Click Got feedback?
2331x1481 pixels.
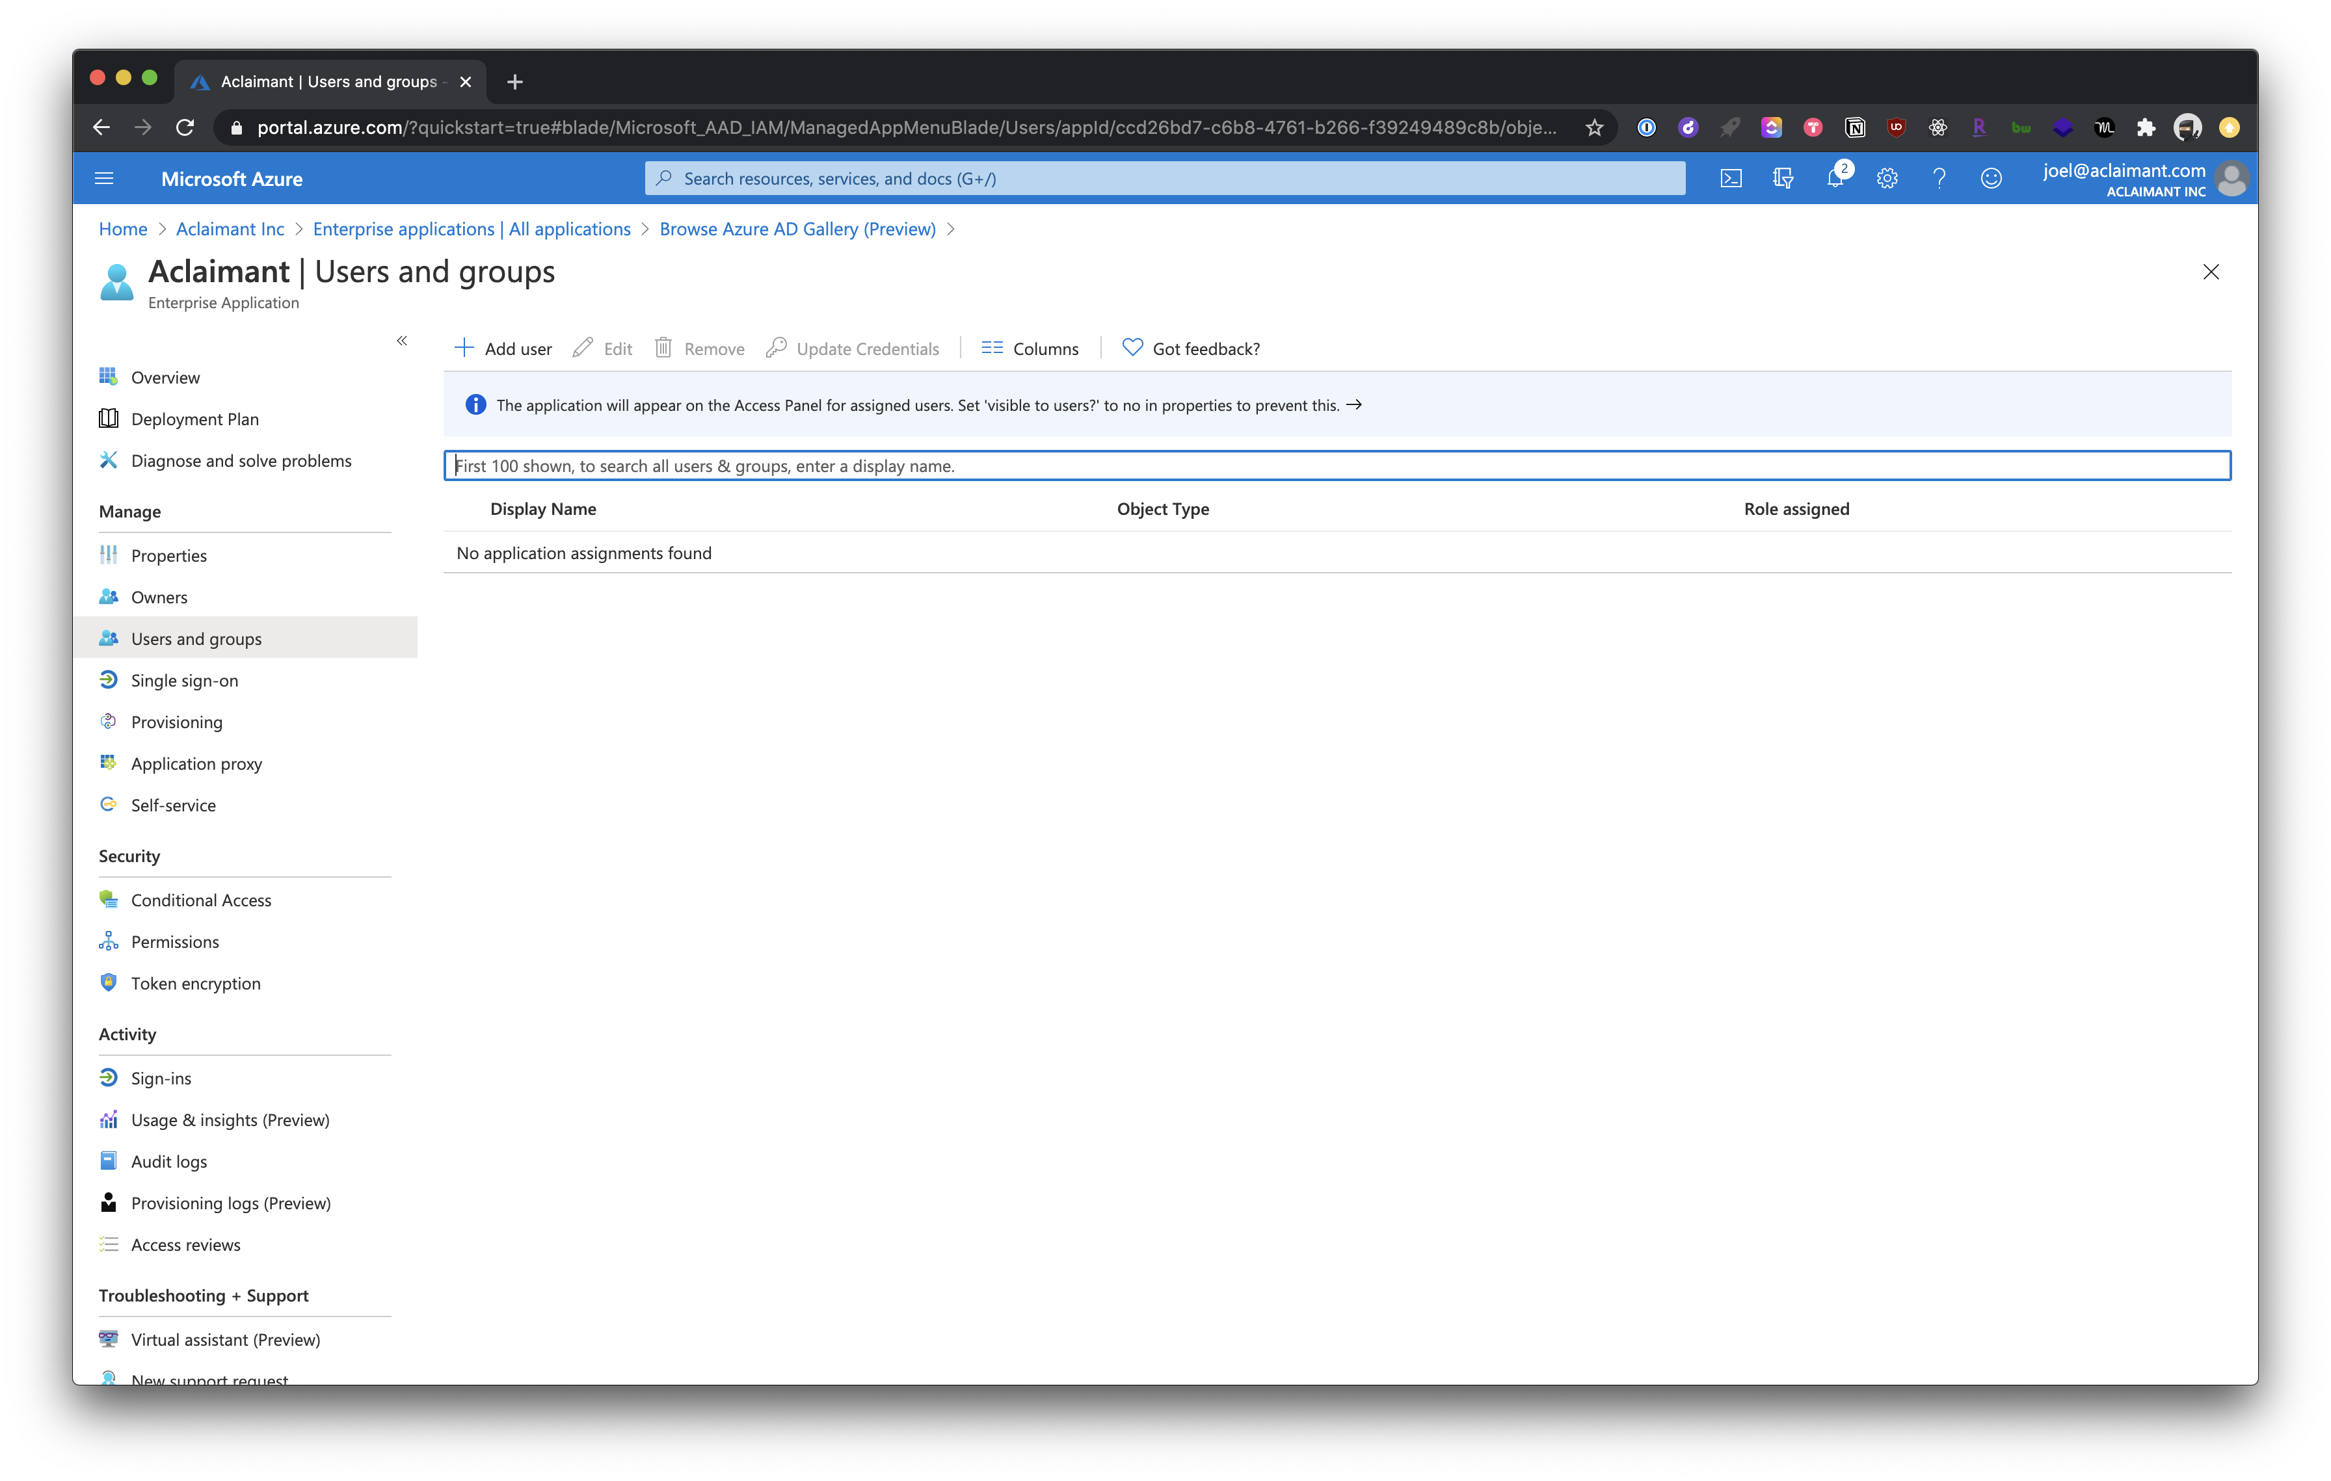(1192, 348)
